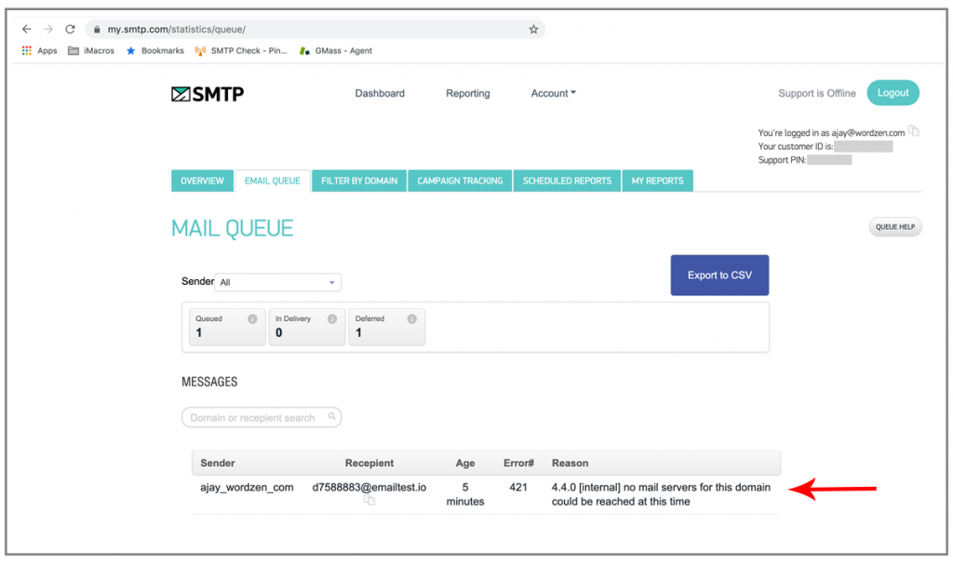Open the Sender filter dropdown

[277, 281]
